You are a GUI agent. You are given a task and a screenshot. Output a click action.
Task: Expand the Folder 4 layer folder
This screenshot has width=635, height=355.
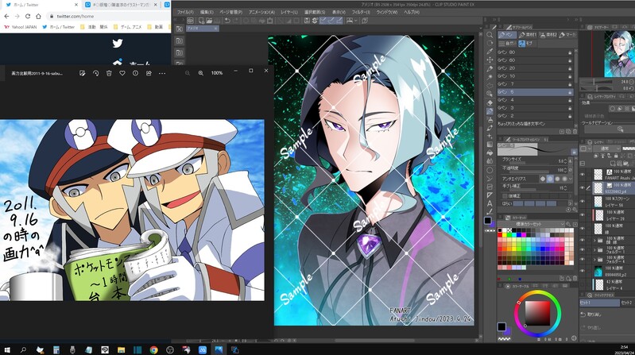594,260
